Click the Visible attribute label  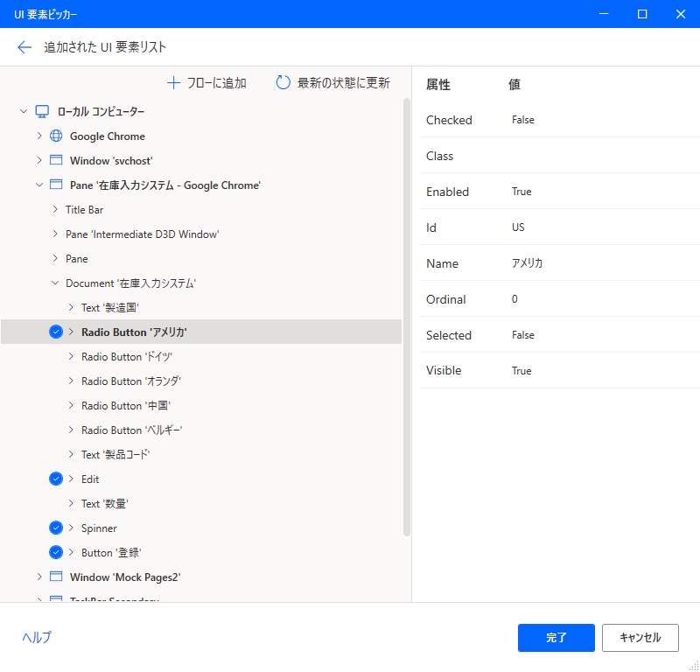coord(444,371)
